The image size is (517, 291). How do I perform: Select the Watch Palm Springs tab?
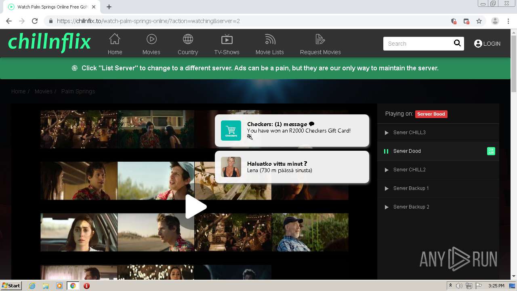(x=53, y=7)
